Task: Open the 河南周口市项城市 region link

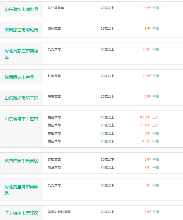Action: pyautogui.click(x=21, y=30)
